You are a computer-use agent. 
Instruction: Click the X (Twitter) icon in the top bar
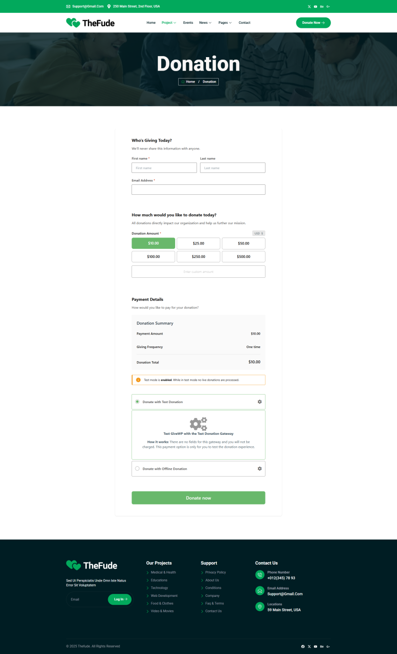pos(309,6)
